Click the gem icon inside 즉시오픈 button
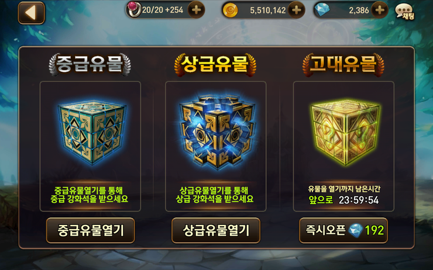 tap(355, 230)
